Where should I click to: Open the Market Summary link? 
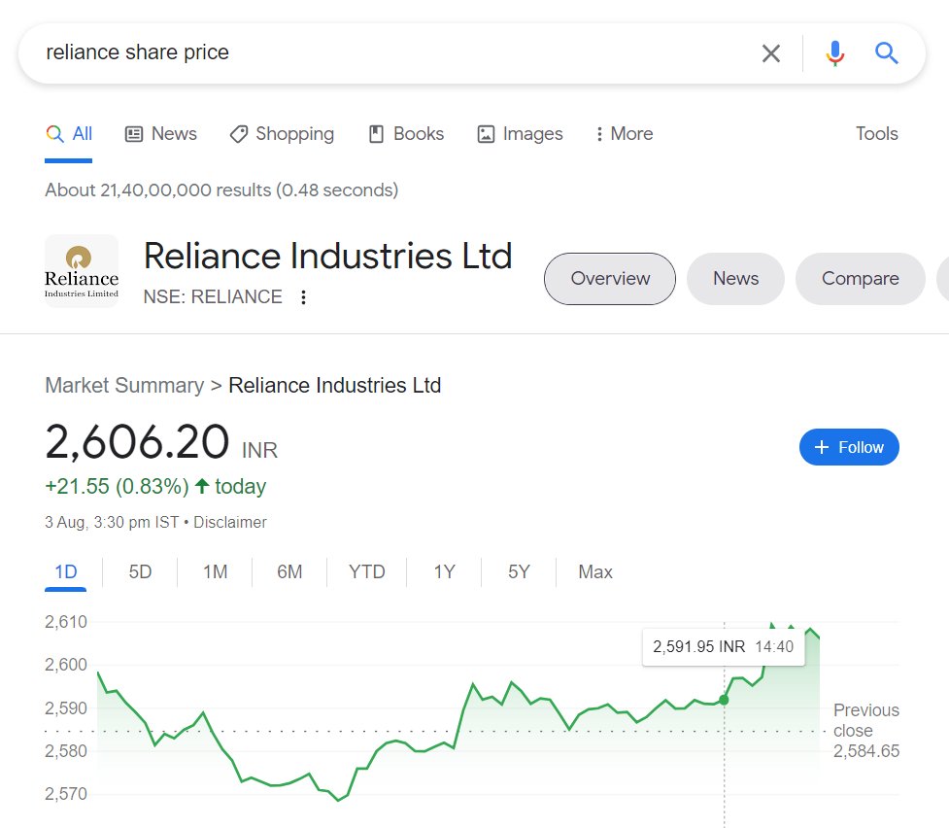tap(124, 385)
